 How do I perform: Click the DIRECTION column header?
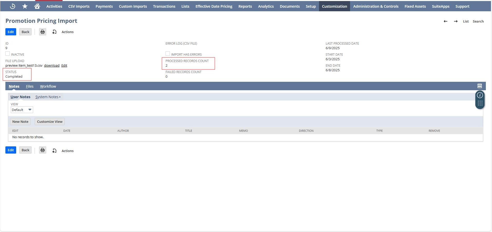pyautogui.click(x=306, y=131)
